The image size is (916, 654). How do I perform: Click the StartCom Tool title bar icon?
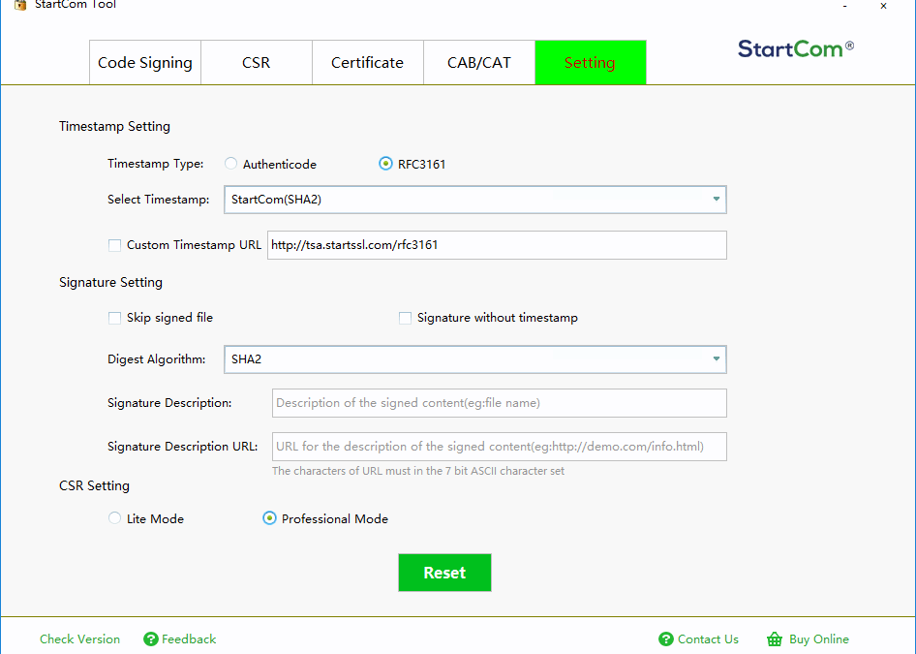pyautogui.click(x=20, y=5)
